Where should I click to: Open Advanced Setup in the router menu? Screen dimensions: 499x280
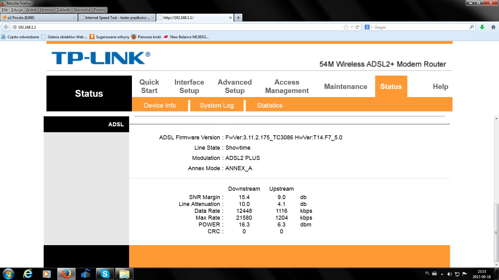click(x=235, y=86)
